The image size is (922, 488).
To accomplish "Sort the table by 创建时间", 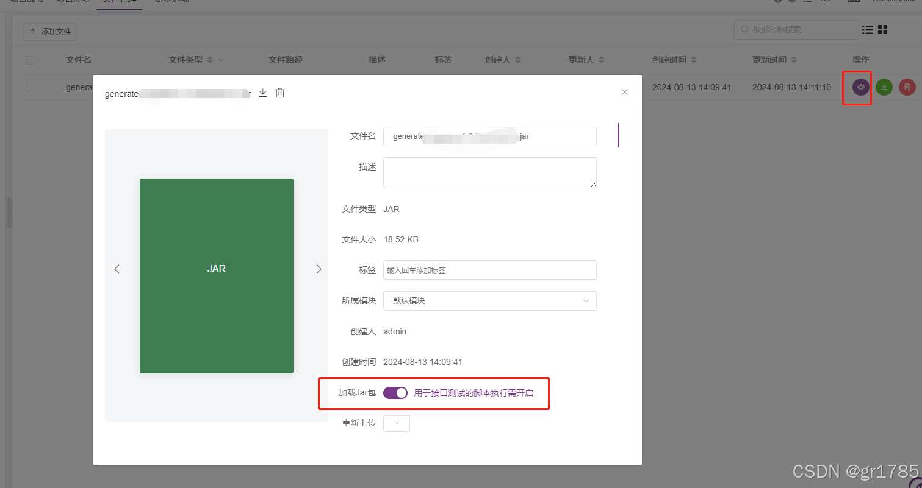I will pos(693,60).
